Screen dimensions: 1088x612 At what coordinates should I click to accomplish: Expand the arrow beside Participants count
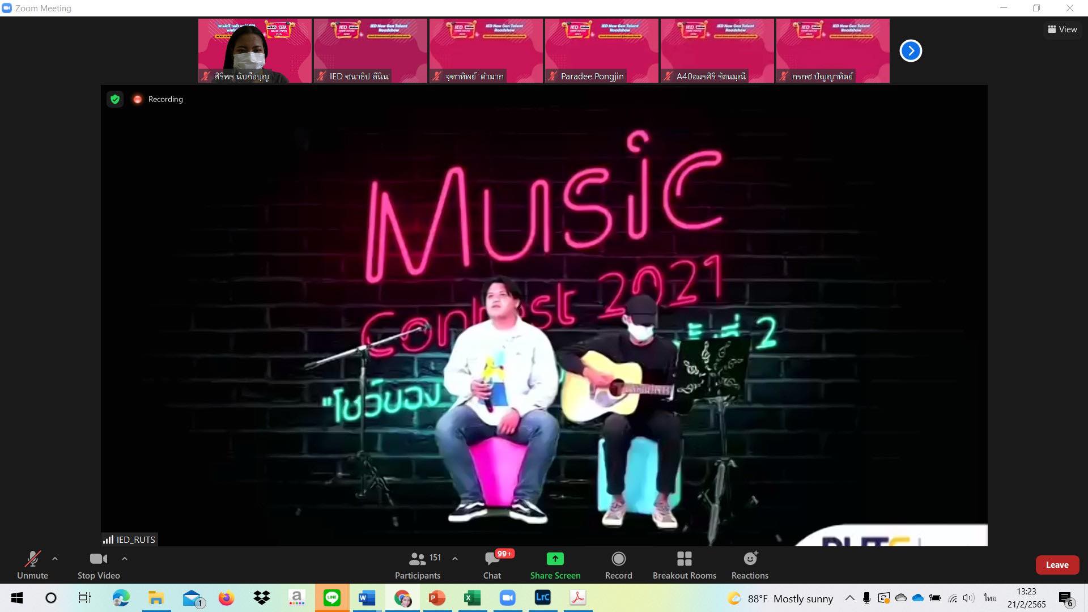[455, 559]
